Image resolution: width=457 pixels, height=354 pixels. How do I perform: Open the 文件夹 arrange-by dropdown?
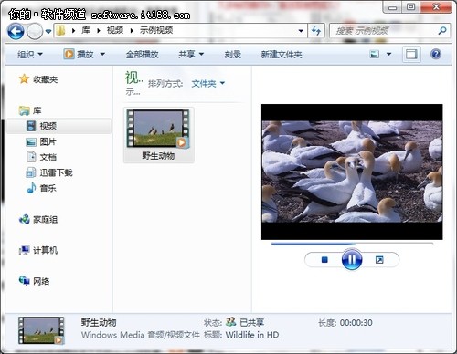tap(208, 83)
